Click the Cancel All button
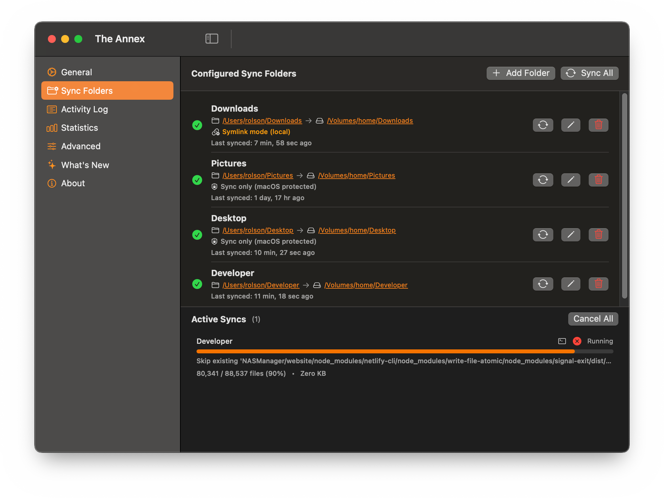The height and width of the screenshot is (498, 664). click(593, 319)
